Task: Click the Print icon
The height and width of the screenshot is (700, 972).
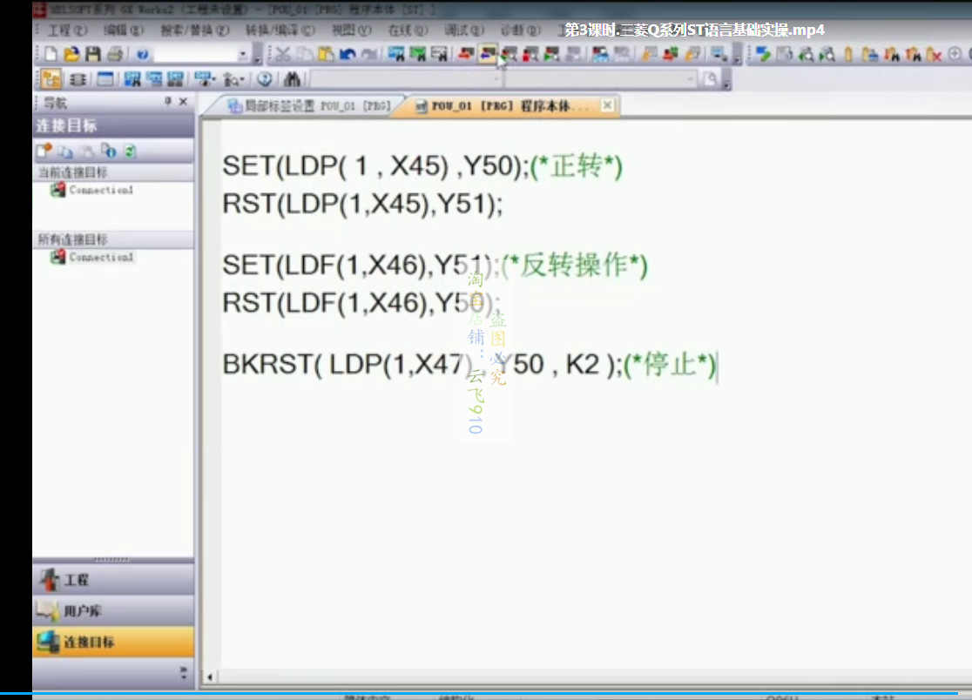Action: 115,55
